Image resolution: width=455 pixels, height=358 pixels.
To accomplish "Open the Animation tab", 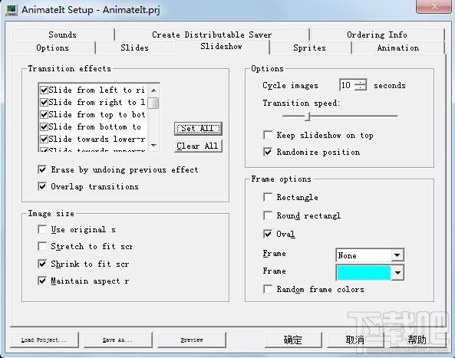I will tap(398, 48).
